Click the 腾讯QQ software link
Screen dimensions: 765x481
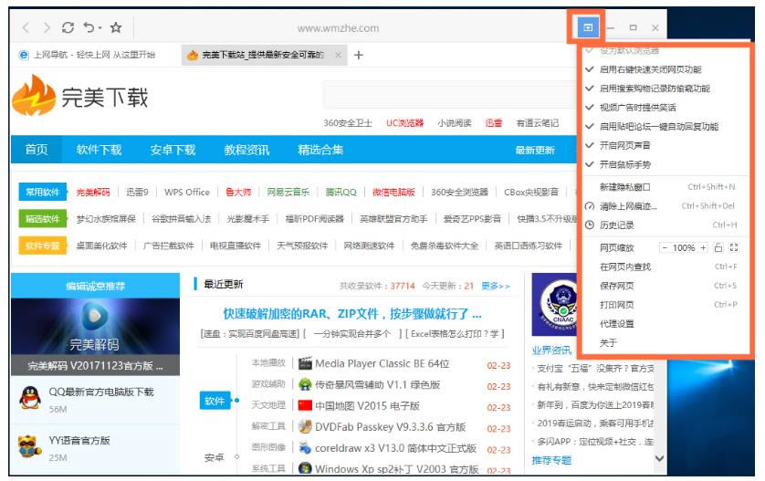[341, 193]
